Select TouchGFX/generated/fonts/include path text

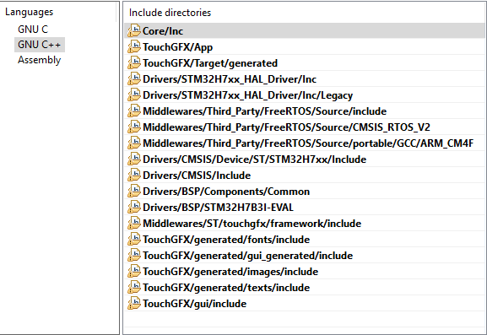pyautogui.click(x=226, y=240)
